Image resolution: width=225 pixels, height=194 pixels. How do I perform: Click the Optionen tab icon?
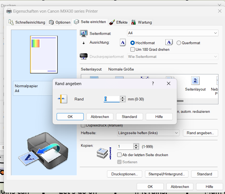51,22
